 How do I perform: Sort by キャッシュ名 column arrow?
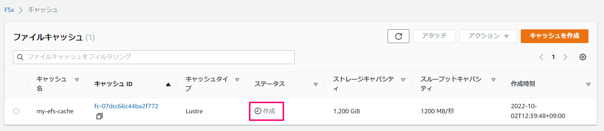[x=77, y=80]
